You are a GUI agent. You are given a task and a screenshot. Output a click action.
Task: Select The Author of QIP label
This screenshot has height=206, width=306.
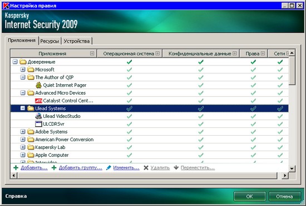click(x=55, y=78)
